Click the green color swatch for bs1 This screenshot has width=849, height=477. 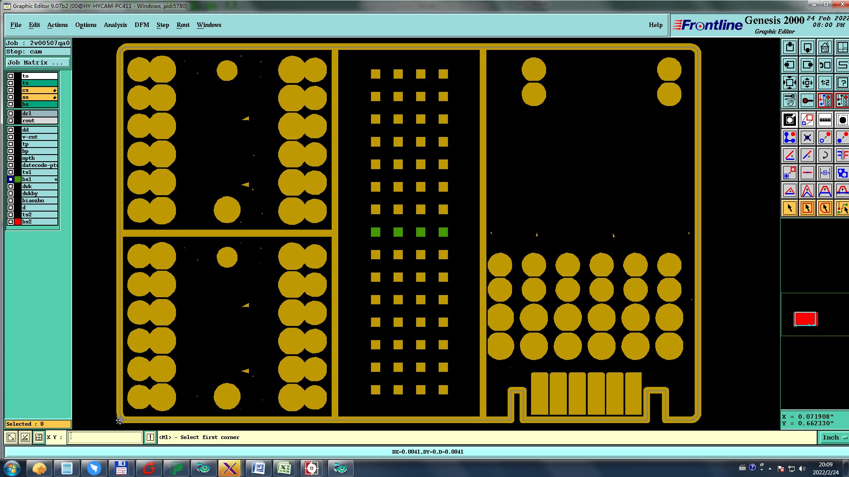[18, 179]
